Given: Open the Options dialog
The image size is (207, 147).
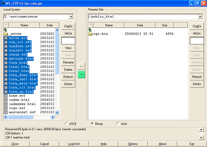Looking at the screenshot, I should pyautogui.click(x=133, y=144).
